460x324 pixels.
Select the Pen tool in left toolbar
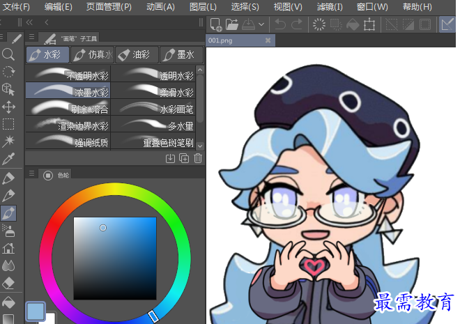pos(8,178)
